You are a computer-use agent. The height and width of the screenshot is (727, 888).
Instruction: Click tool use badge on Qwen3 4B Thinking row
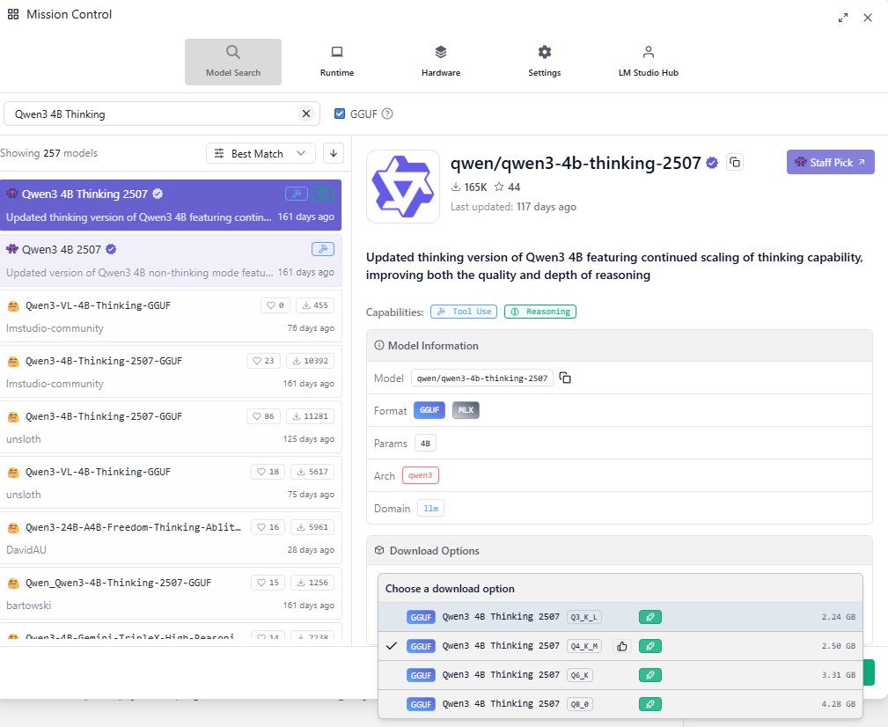297,194
